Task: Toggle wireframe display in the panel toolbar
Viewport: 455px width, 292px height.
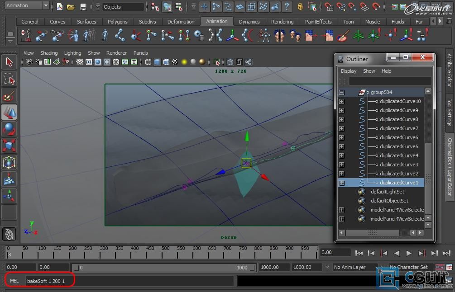Action: click(148, 62)
